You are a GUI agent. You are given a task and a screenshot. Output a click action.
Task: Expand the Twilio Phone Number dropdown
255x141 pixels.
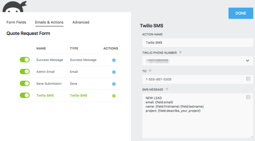[247, 61]
